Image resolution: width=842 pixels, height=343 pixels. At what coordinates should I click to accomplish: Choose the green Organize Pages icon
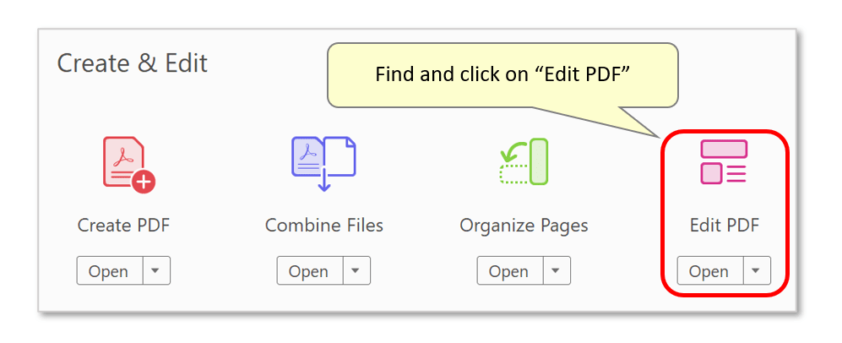pos(524,161)
